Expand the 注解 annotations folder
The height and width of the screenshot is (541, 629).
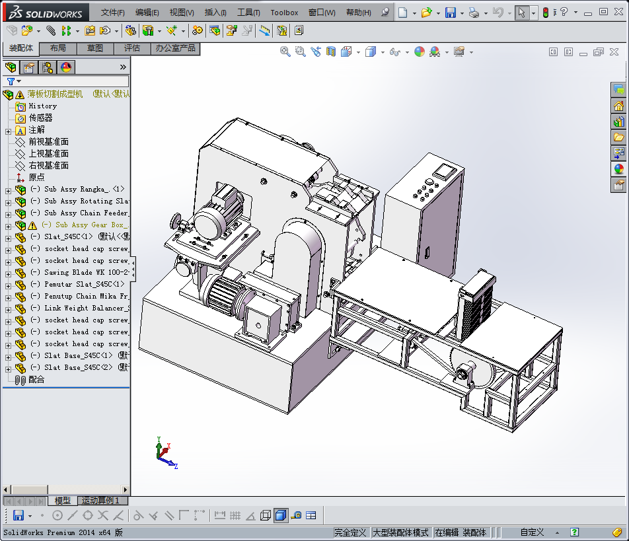click(x=8, y=130)
